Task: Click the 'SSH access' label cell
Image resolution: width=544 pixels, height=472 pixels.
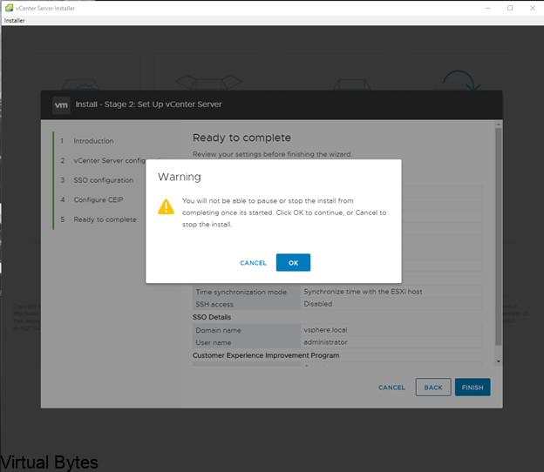Action: point(247,304)
